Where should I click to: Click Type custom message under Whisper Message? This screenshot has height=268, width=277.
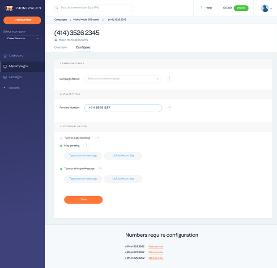[x=83, y=179]
